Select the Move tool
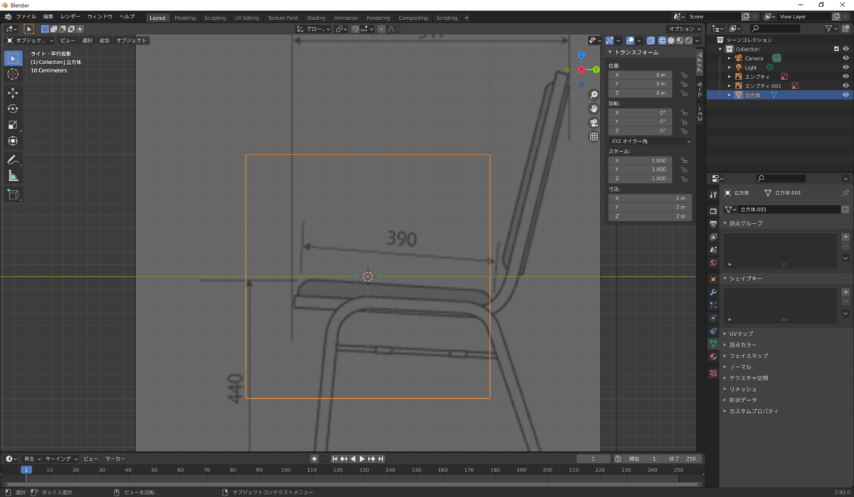The width and height of the screenshot is (854, 497). coord(13,93)
